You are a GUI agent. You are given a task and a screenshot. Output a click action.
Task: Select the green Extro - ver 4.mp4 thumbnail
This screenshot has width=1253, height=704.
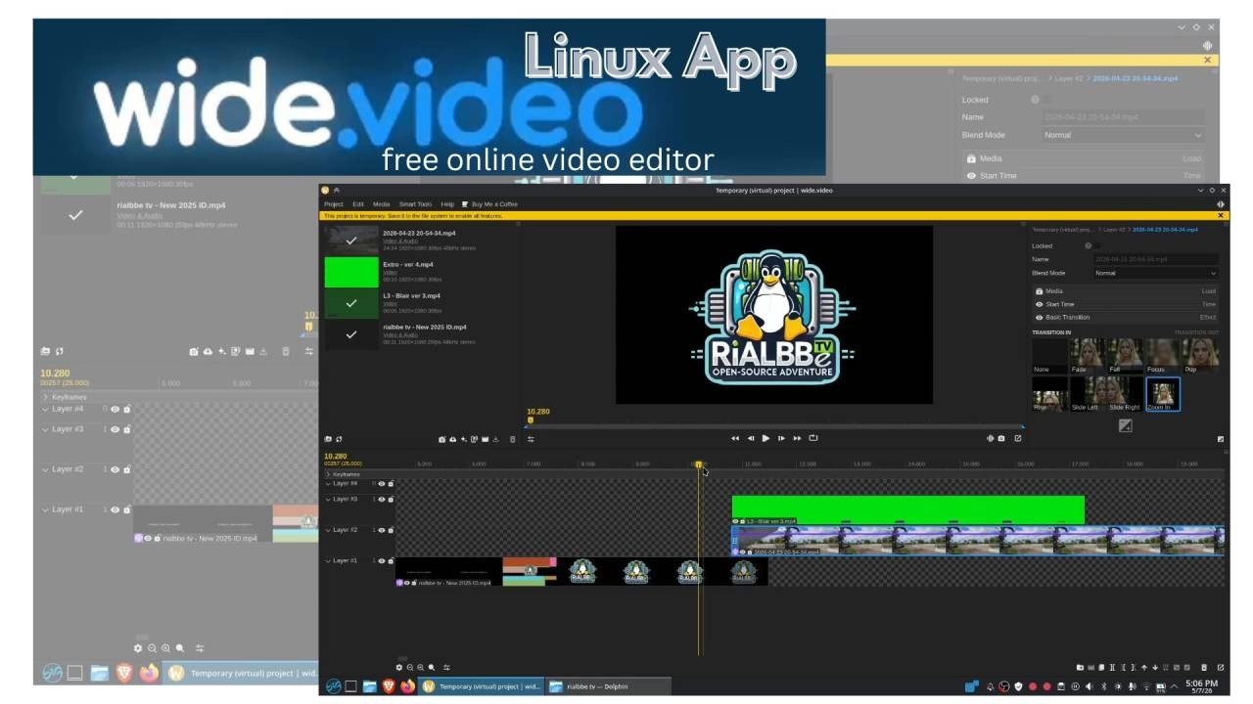tap(351, 272)
